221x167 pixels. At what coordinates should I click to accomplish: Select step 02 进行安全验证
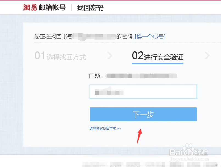tap(158, 56)
